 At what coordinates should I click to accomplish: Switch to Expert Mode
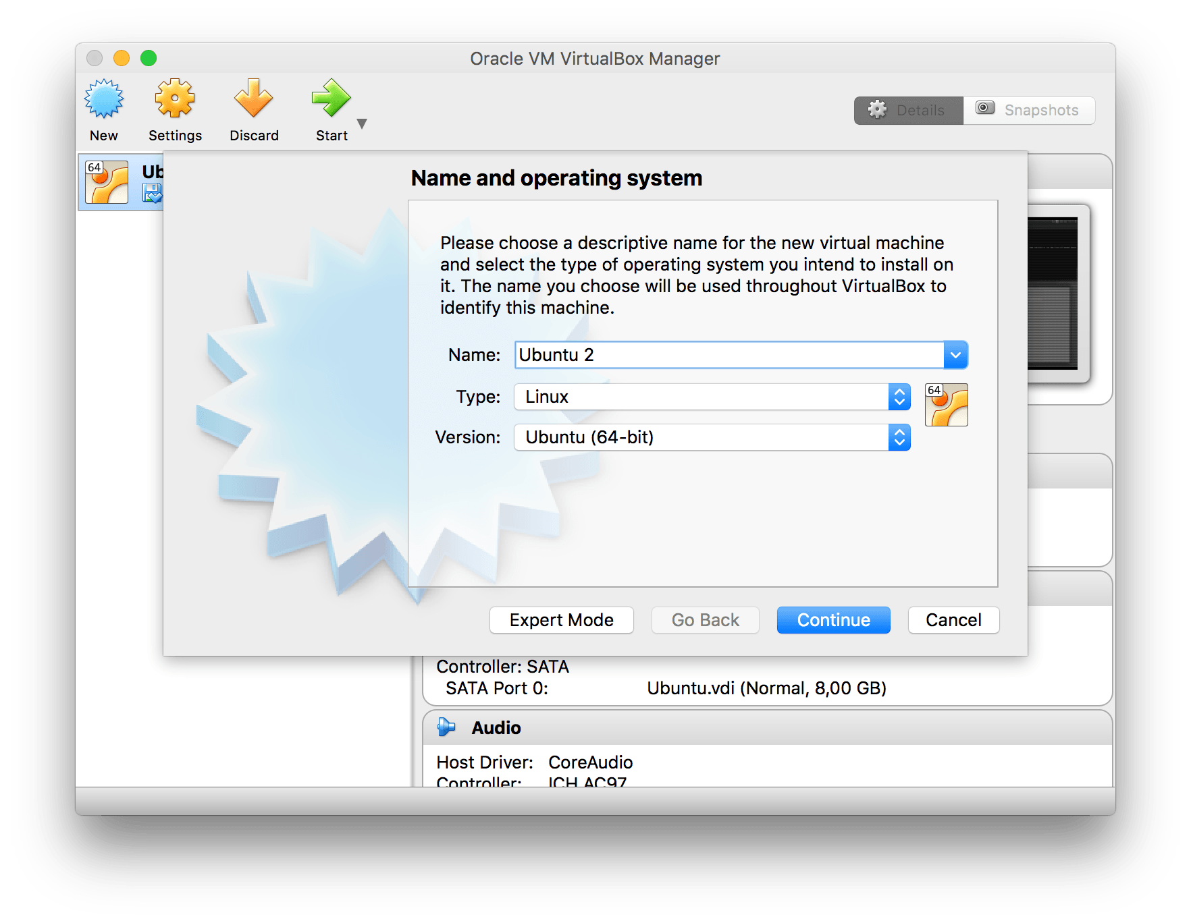pos(562,620)
